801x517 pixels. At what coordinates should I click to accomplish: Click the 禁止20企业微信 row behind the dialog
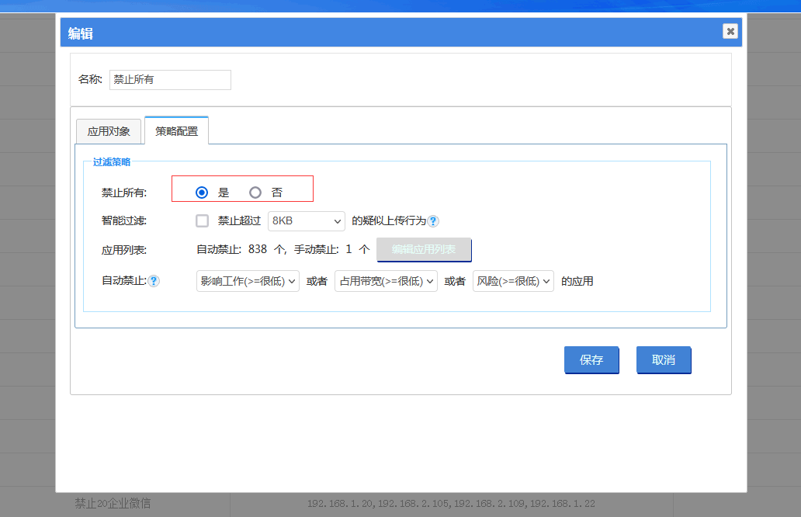[113, 504]
